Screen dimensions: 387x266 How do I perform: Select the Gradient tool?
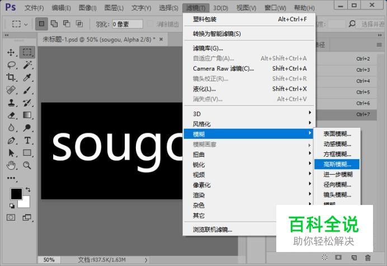click(x=27, y=115)
